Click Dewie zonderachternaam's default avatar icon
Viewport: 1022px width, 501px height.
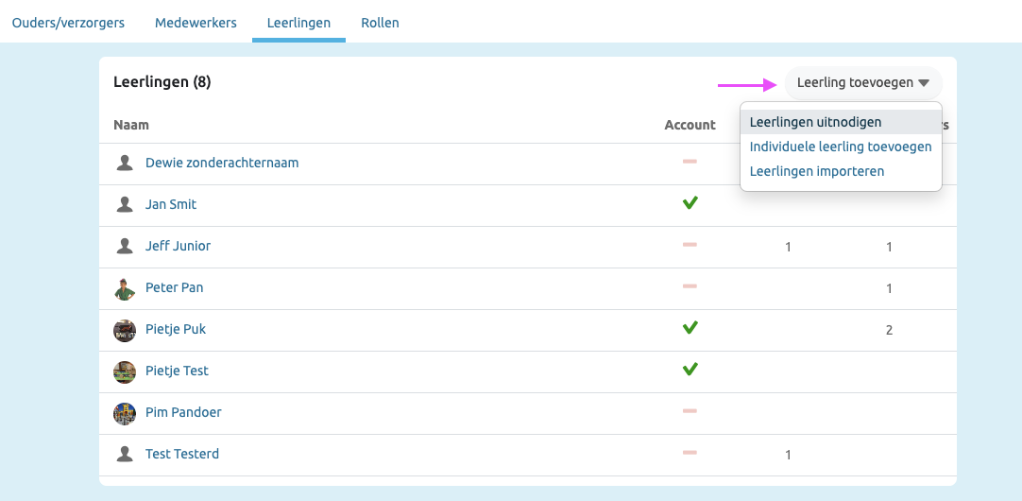[125, 163]
